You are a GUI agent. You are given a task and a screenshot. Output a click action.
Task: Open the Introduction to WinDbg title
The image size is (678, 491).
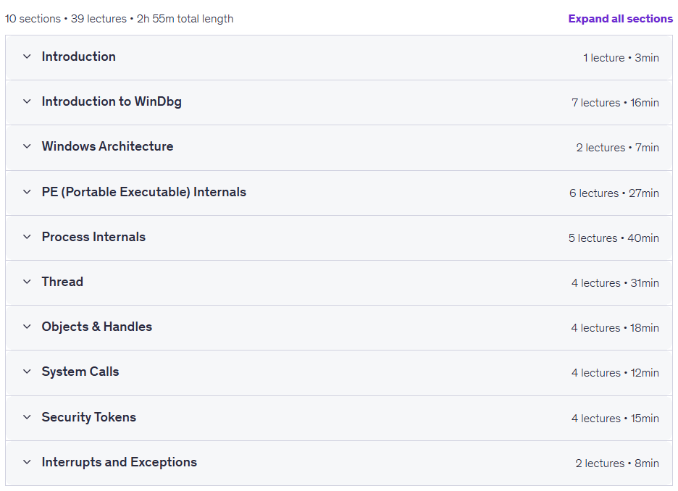[112, 101]
